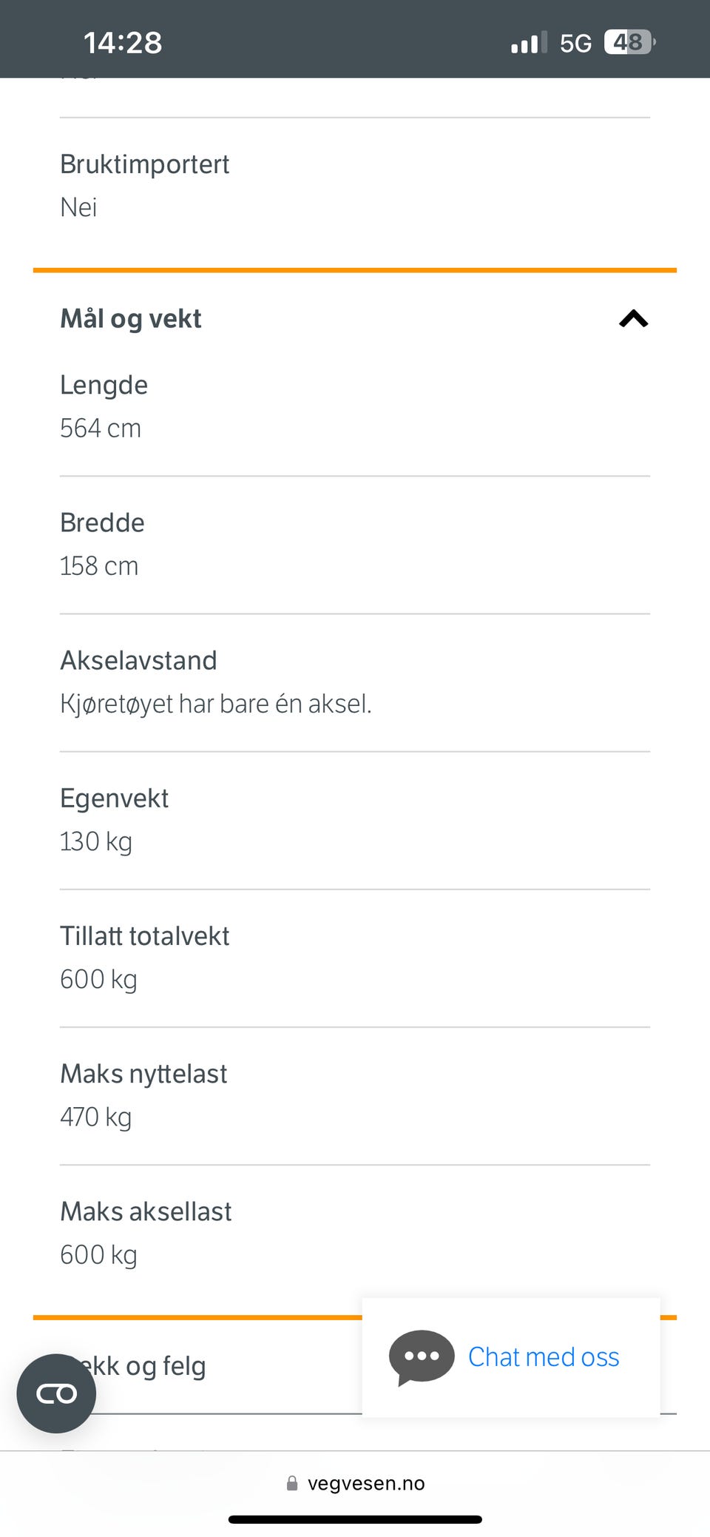The height and width of the screenshot is (1537, 710).
Task: Select the Bredde 158 cm value
Action: (x=99, y=566)
